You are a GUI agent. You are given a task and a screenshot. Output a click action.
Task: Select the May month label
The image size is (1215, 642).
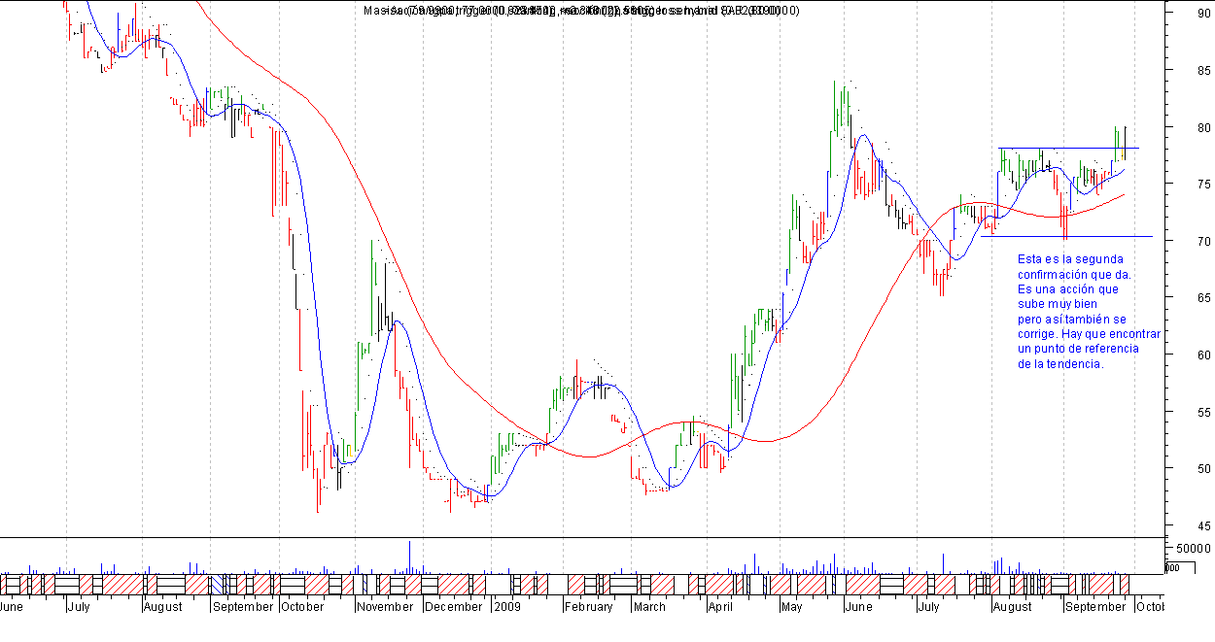tap(793, 607)
